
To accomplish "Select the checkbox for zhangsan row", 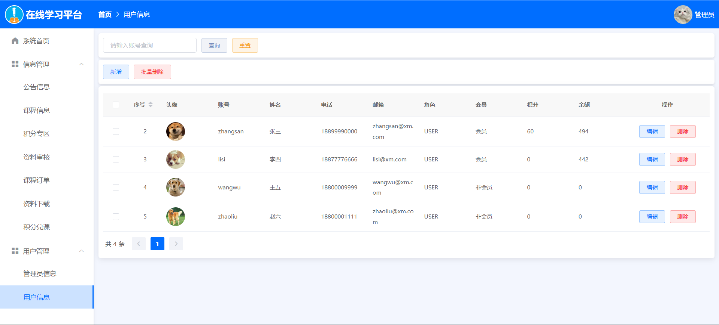I will pyautogui.click(x=116, y=131).
